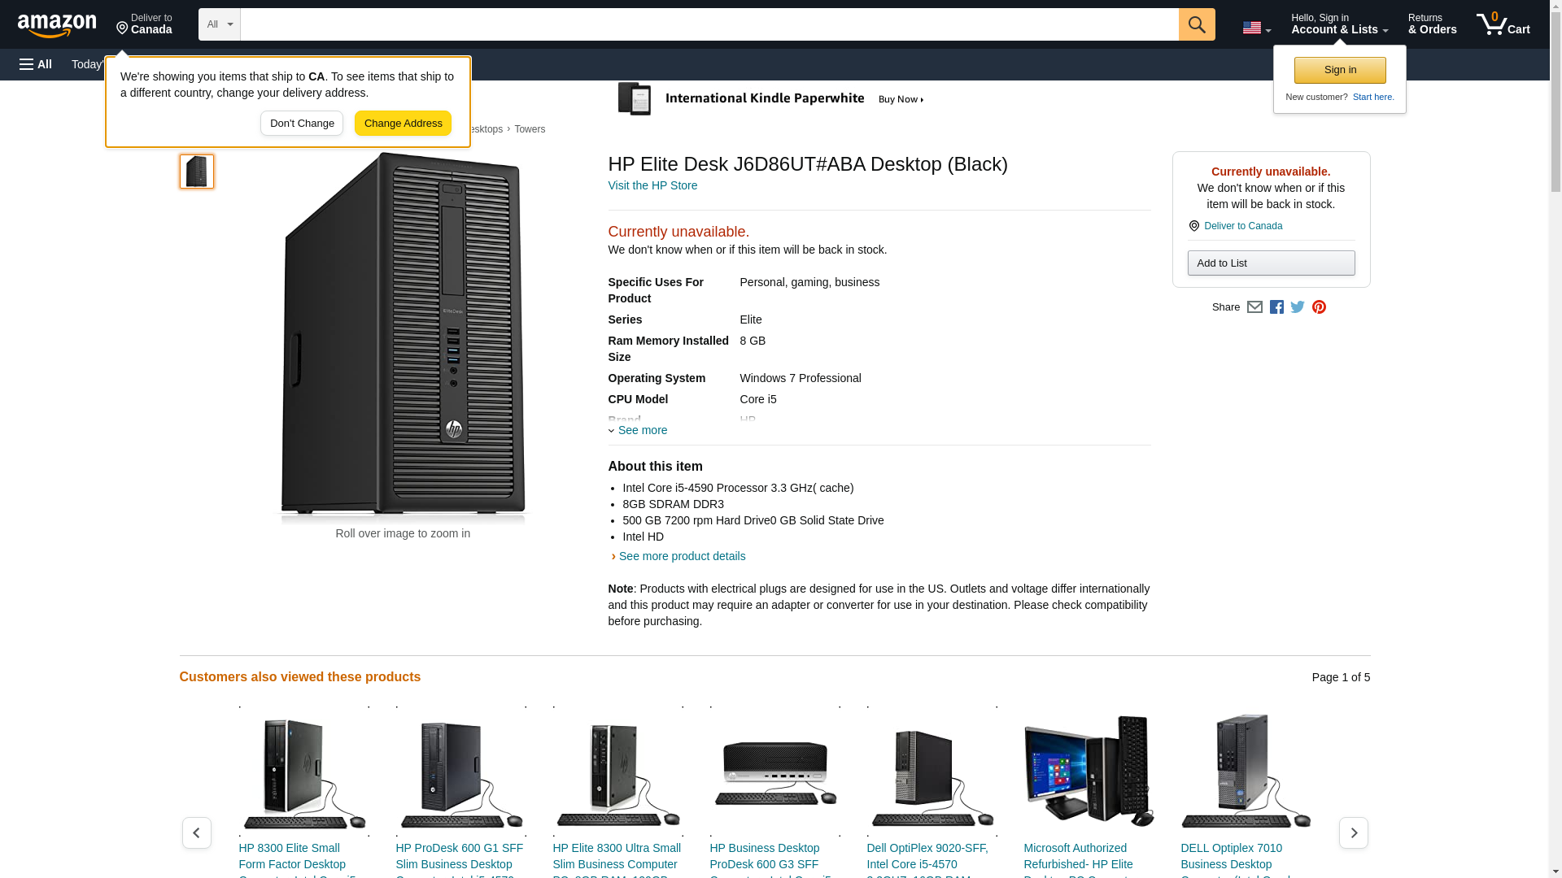Share product on Facebook
Viewport: 1562px width, 878px height.
click(x=1276, y=307)
